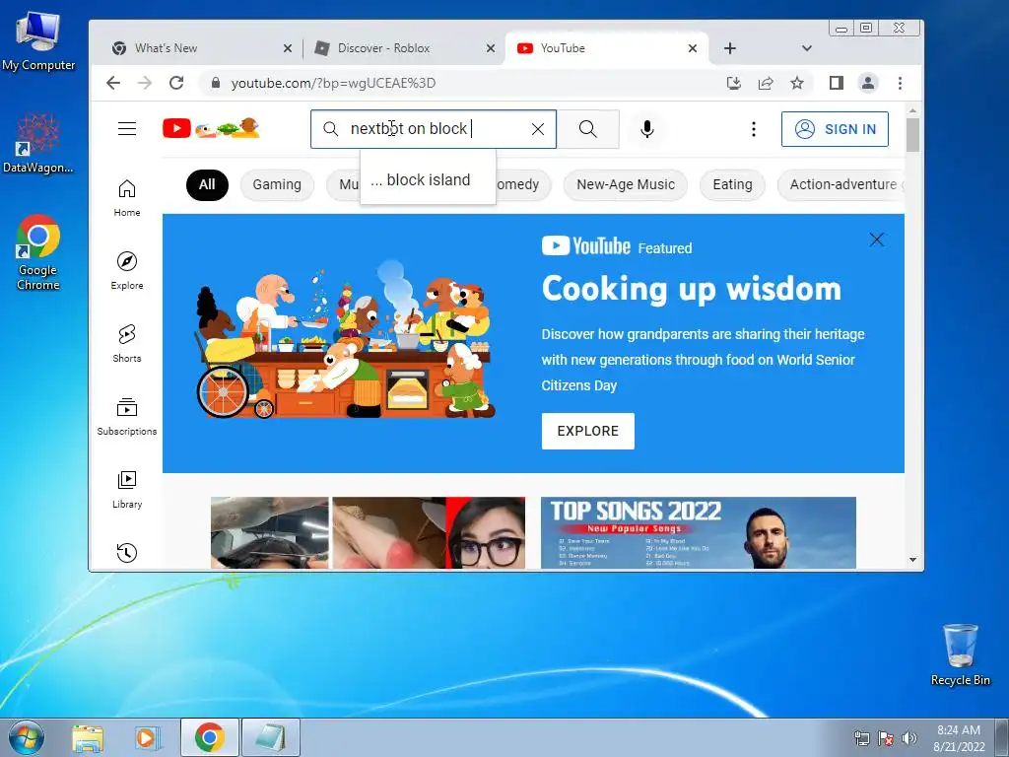This screenshot has width=1009, height=757.
Task: Close the What's New tab
Action: pyautogui.click(x=287, y=48)
